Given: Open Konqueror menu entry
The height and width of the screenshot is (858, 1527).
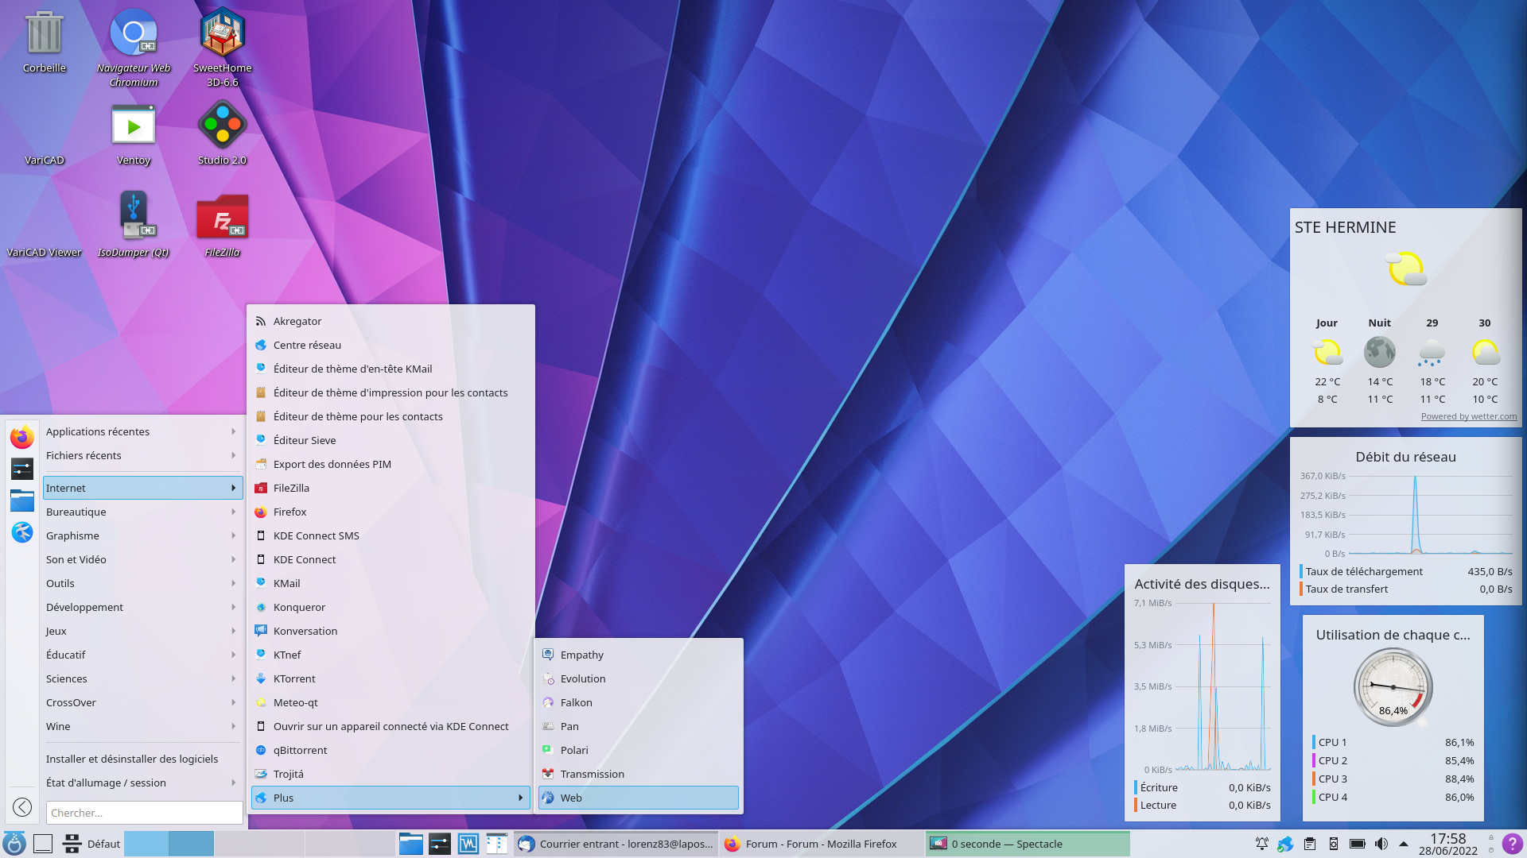Looking at the screenshot, I should (390, 607).
